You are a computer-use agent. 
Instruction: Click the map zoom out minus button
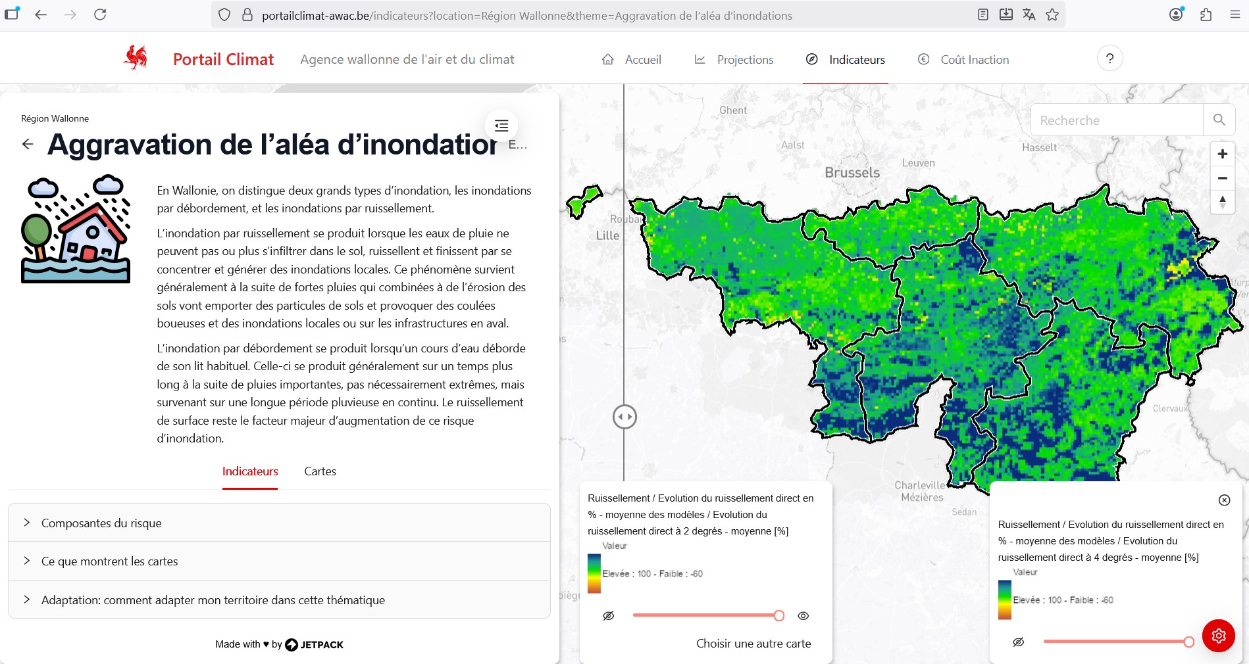click(x=1222, y=178)
